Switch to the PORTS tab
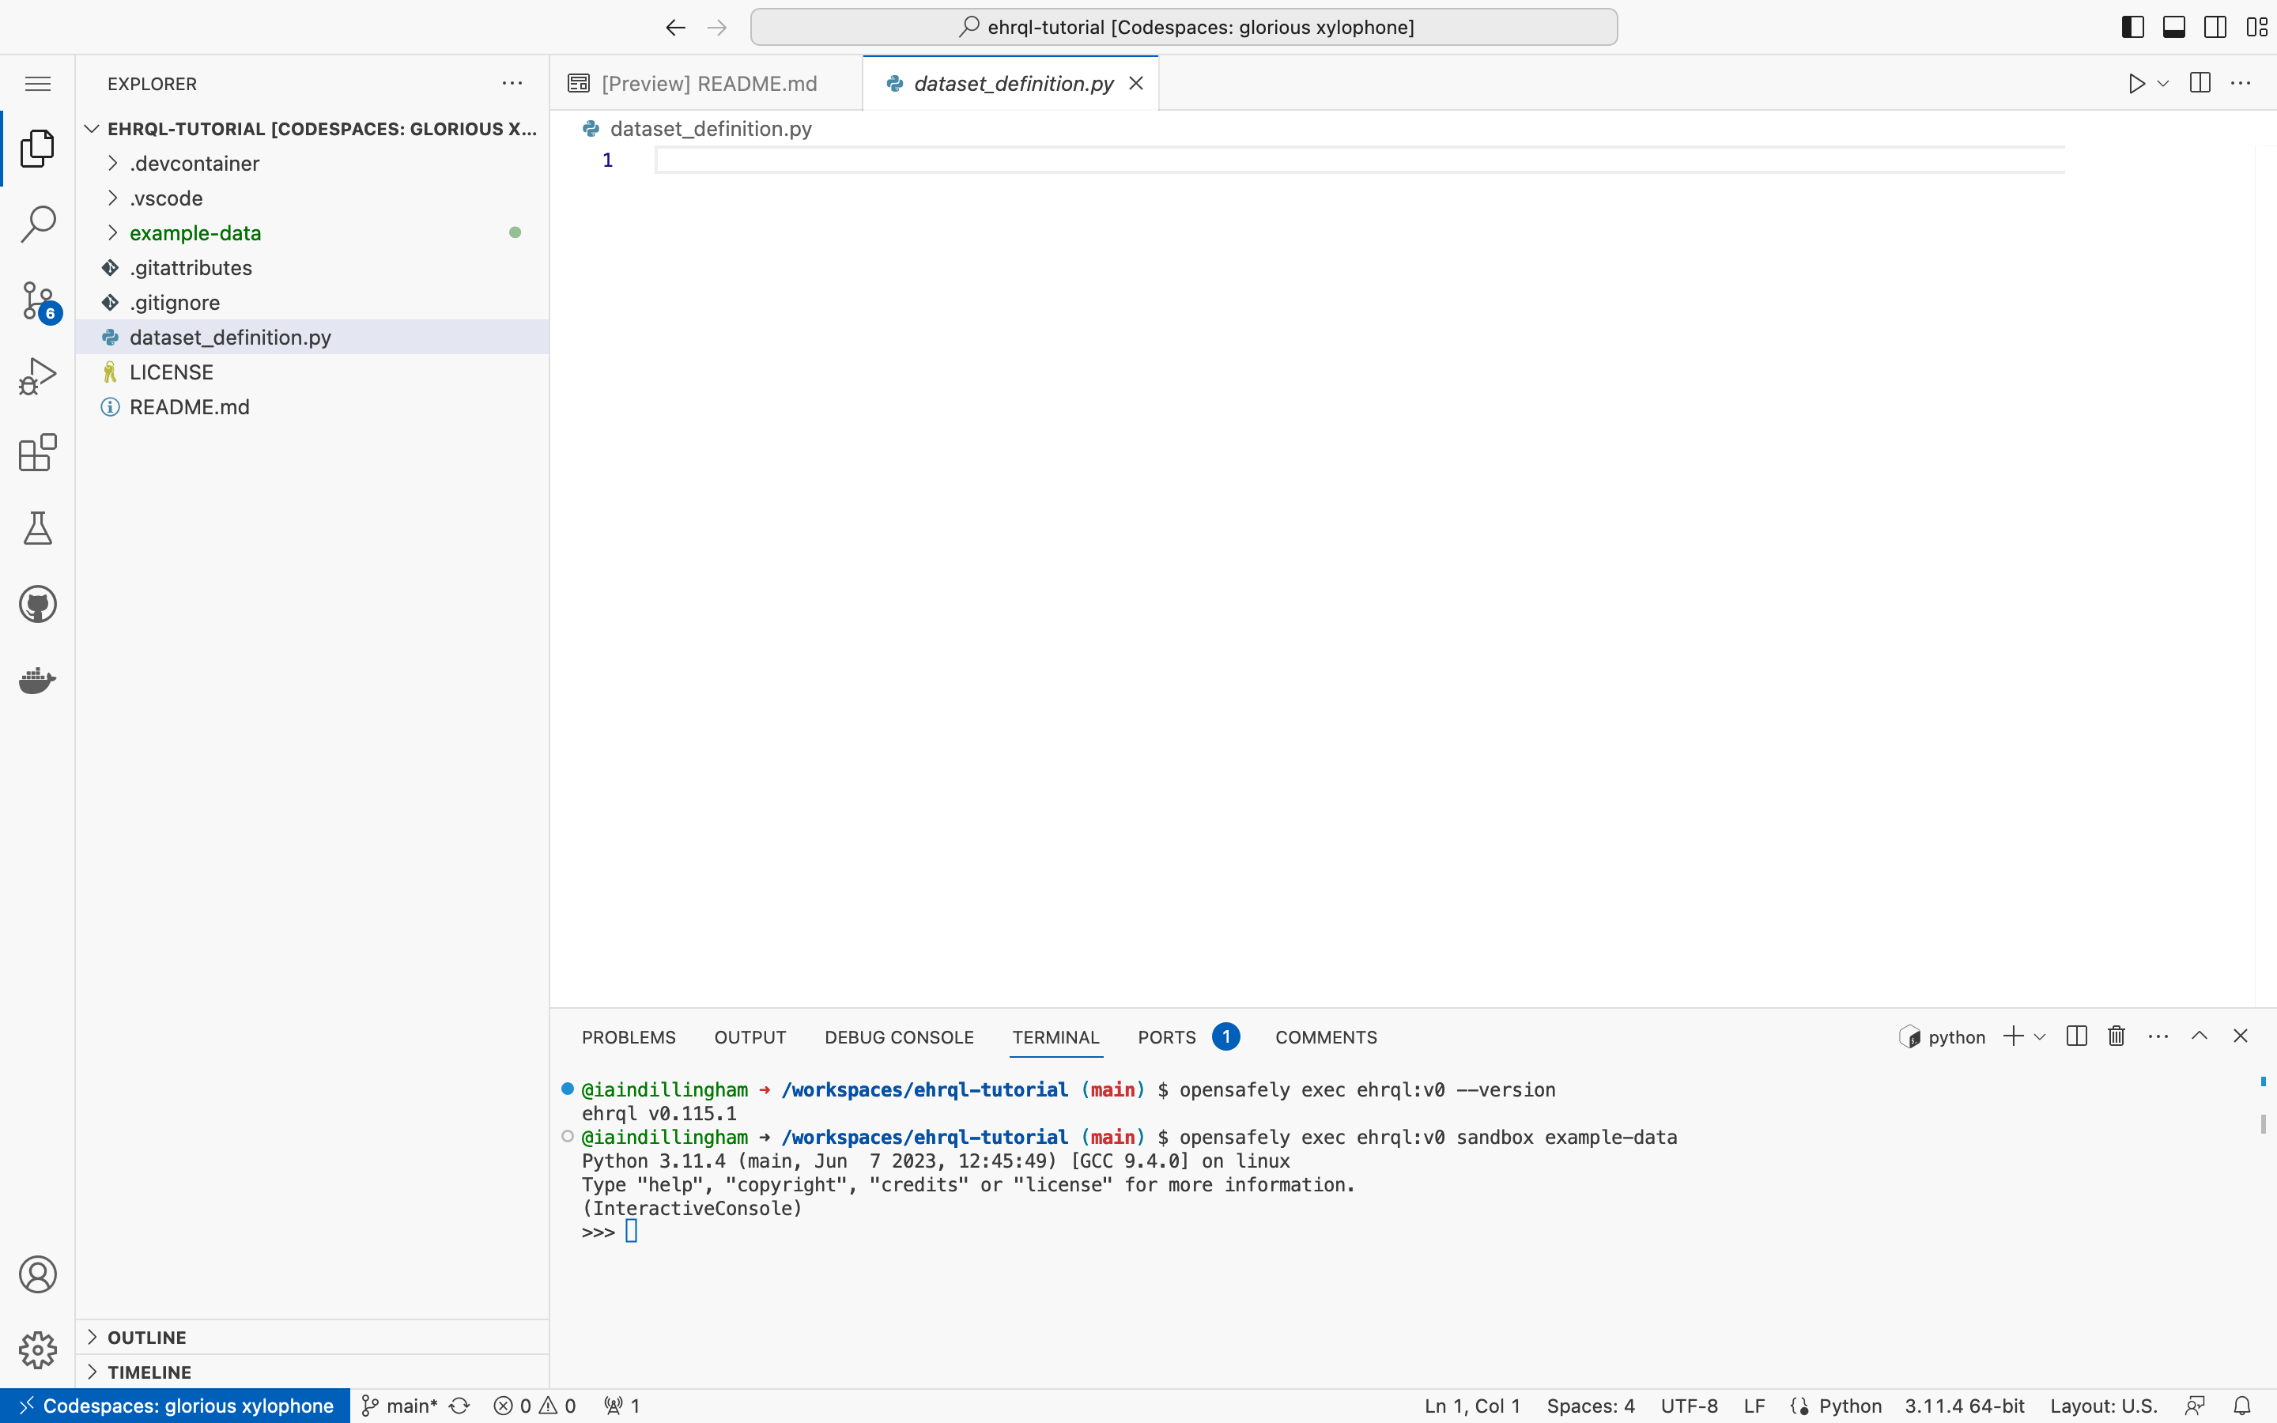This screenshot has height=1423, width=2277. [x=1188, y=1037]
